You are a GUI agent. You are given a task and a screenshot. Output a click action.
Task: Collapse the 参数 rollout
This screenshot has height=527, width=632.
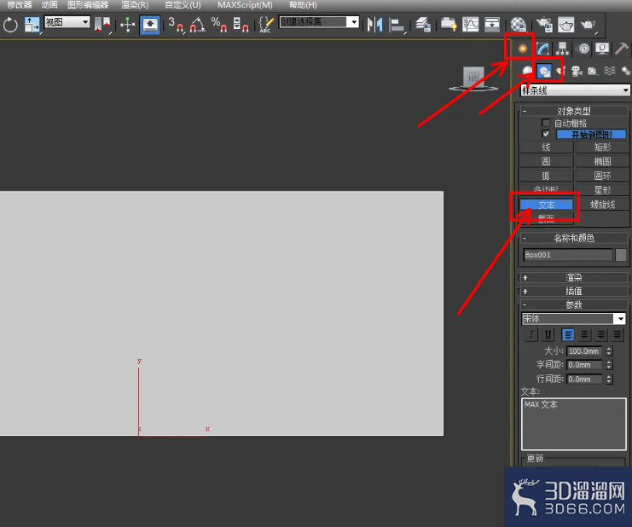click(x=574, y=304)
